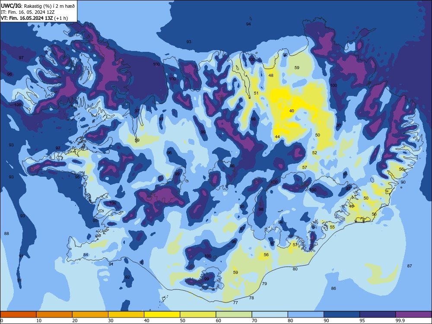Select the 90–95 dark blue legend swatch
This screenshot has width=432, height=324.
[342, 314]
